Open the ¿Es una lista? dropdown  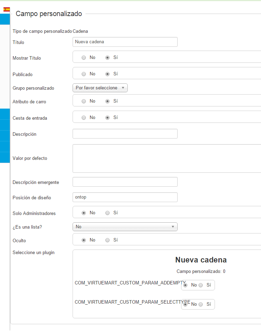click(x=125, y=227)
